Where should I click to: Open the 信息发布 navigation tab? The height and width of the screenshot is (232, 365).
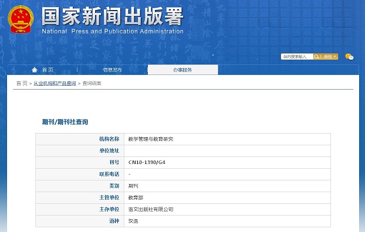113,70
